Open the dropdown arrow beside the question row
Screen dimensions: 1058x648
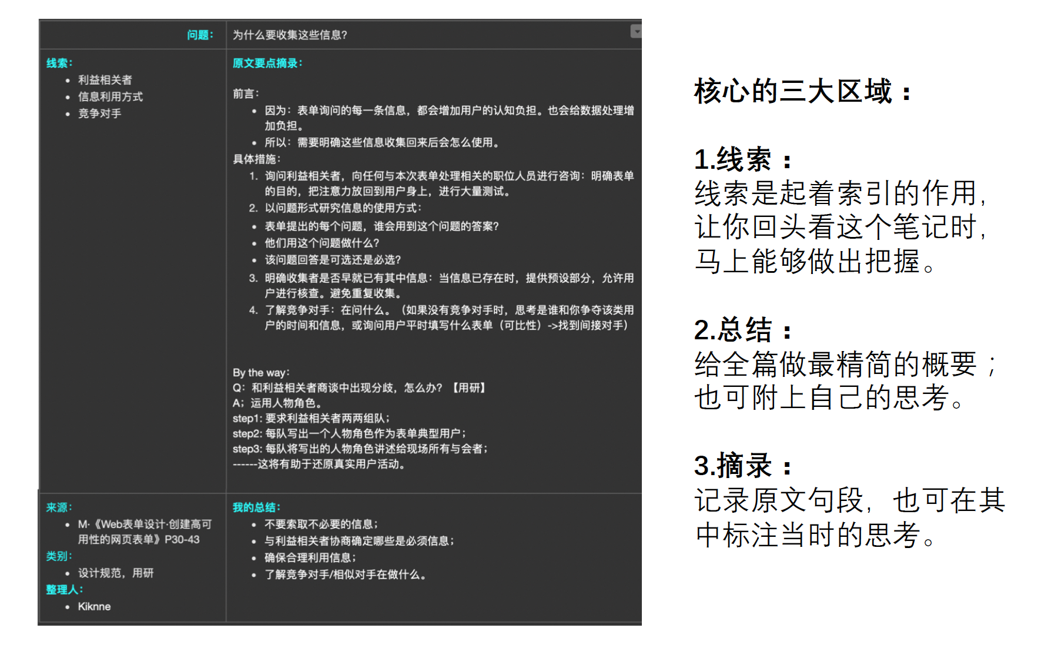(x=636, y=31)
